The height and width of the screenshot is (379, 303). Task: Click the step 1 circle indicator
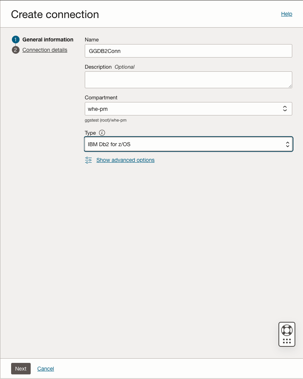(x=15, y=40)
